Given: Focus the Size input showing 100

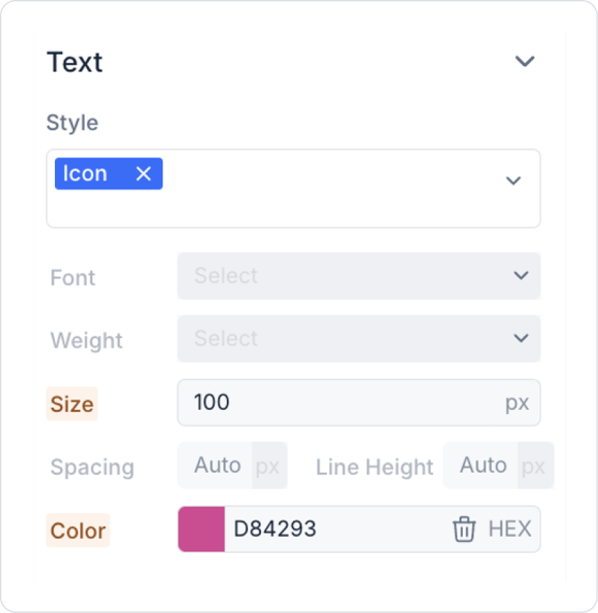Looking at the screenshot, I should point(334,402).
